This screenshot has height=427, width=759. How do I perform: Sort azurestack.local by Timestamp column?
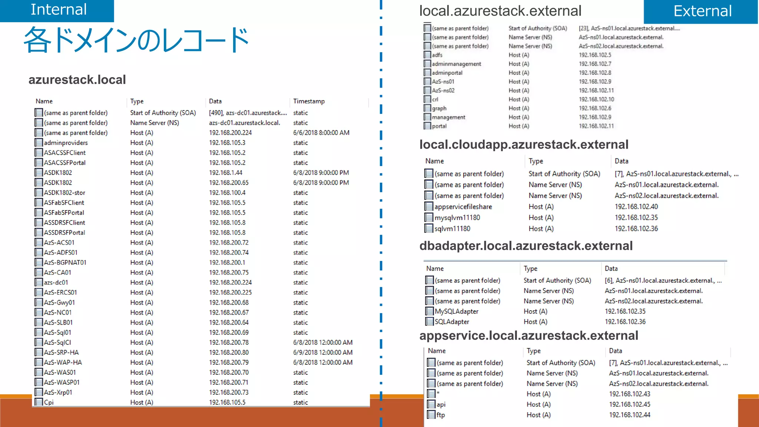[x=309, y=101]
